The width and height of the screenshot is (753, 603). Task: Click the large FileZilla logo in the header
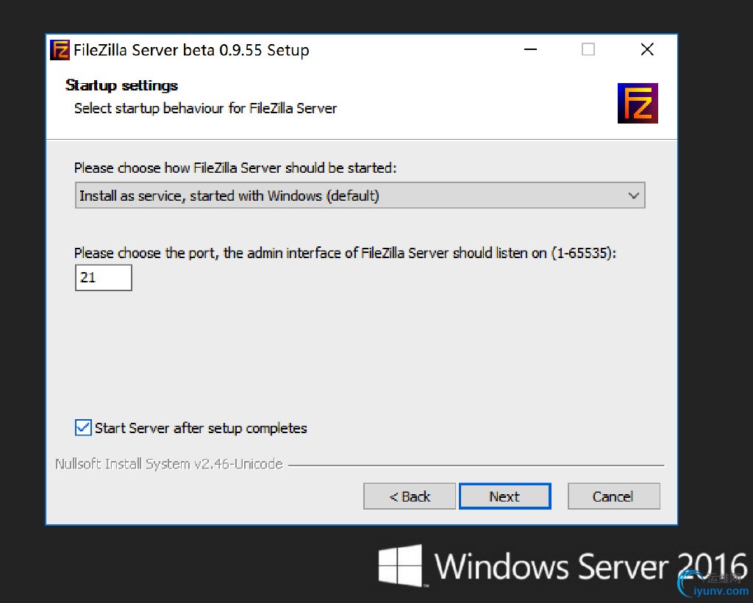point(638,103)
